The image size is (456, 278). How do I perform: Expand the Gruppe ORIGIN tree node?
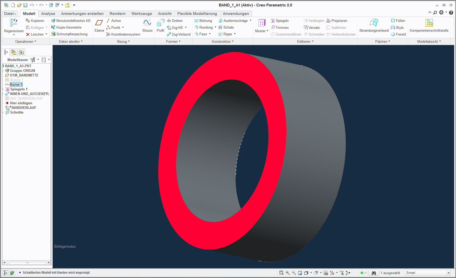coord(3,71)
